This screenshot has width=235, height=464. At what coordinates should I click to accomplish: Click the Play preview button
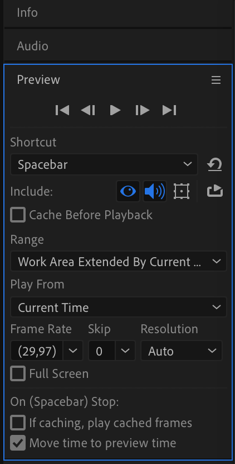(115, 110)
